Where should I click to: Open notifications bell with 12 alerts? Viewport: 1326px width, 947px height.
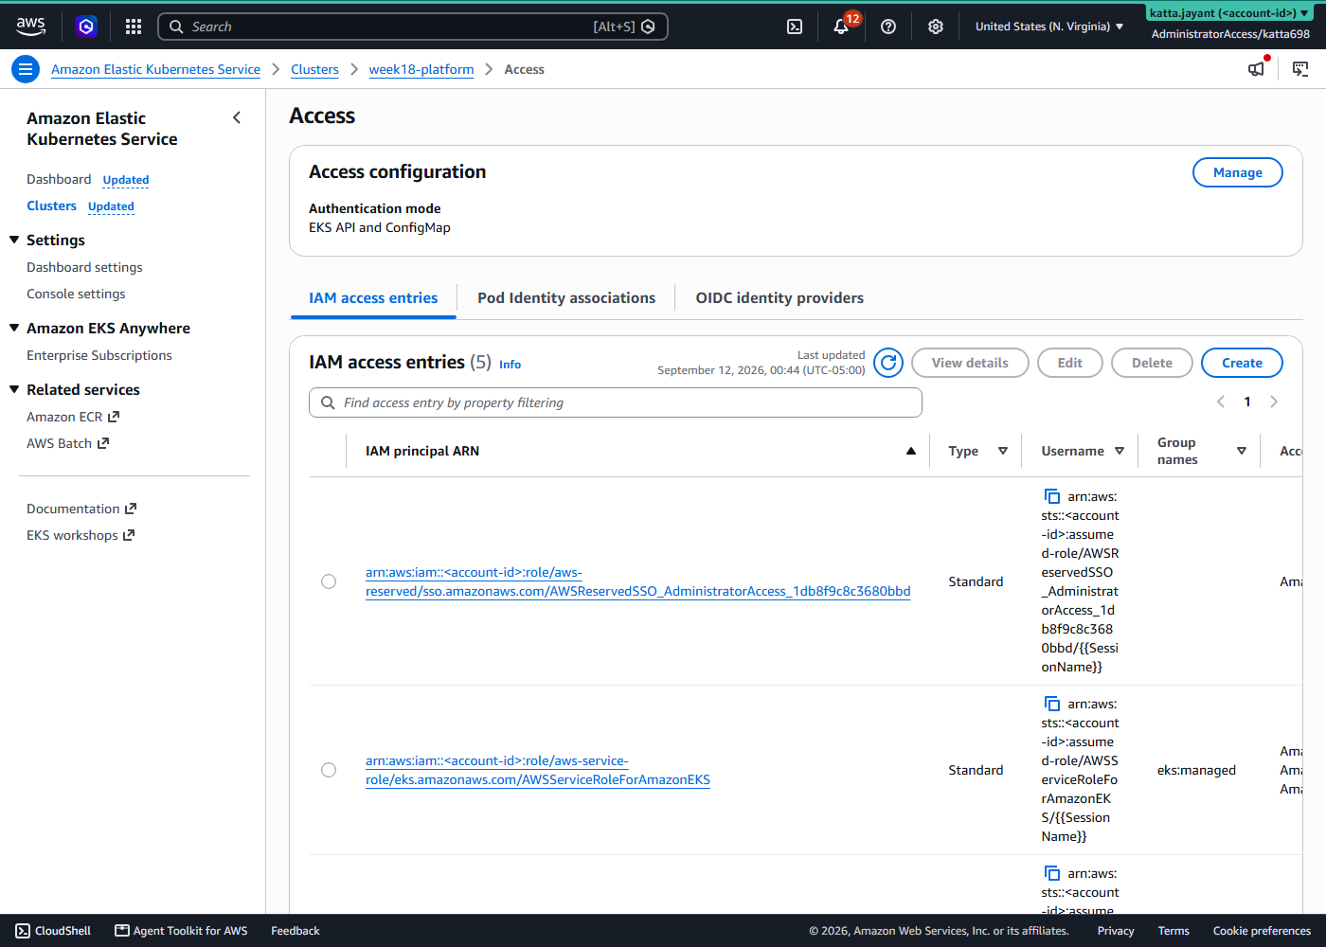click(x=841, y=27)
